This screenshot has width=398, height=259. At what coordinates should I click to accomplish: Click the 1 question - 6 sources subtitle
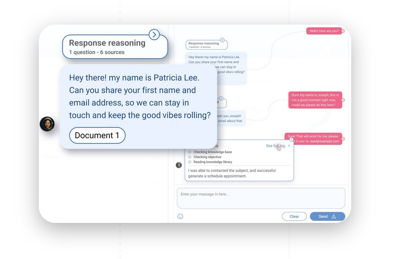point(97,52)
